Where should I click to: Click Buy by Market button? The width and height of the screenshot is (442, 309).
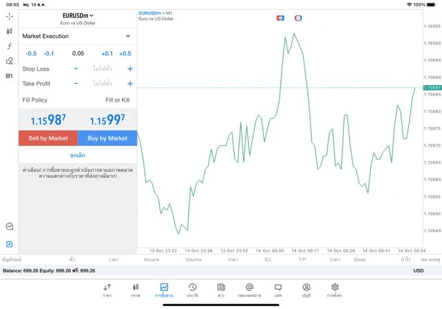tap(108, 138)
